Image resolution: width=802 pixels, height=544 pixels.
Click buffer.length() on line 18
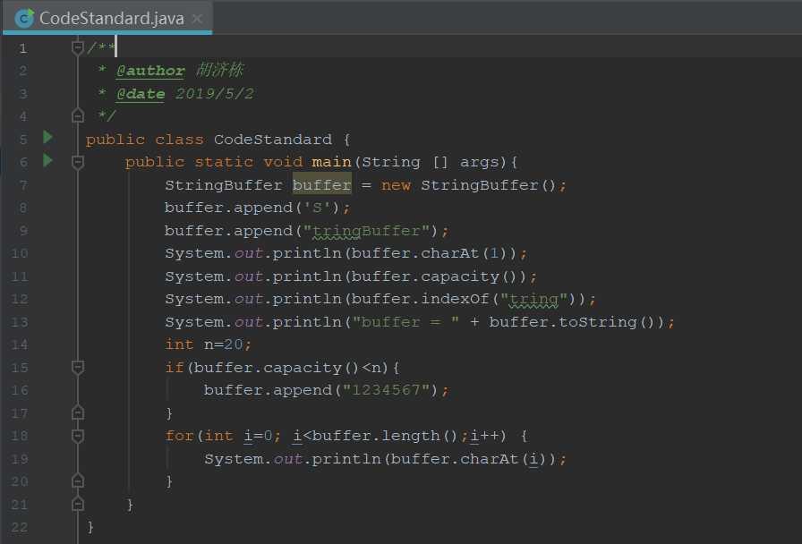[385, 436]
